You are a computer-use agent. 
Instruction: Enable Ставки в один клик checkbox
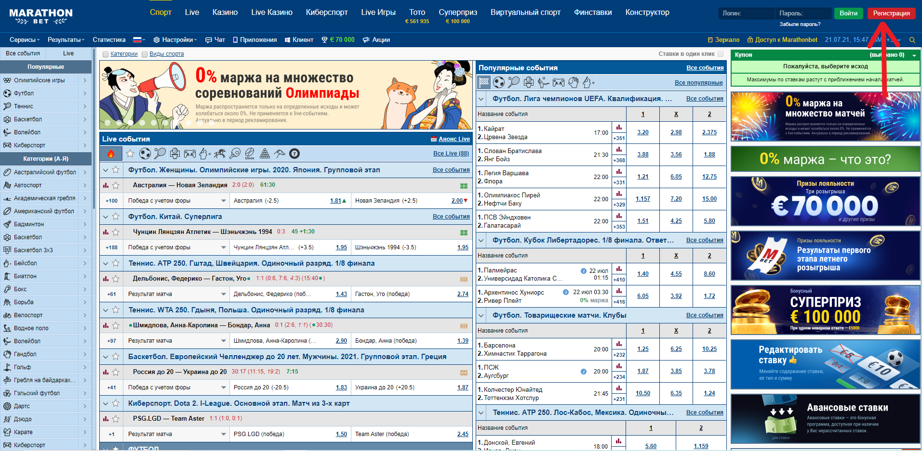(721, 54)
